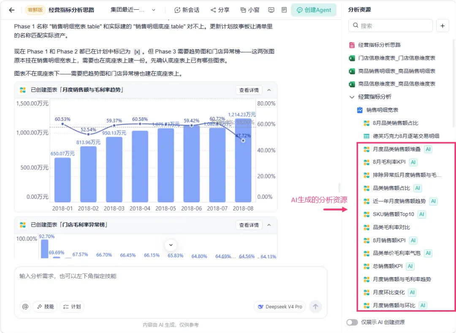Add a new analysis resource with plus
Image resolution: width=456 pixels, height=333 pixels.
click(x=442, y=26)
